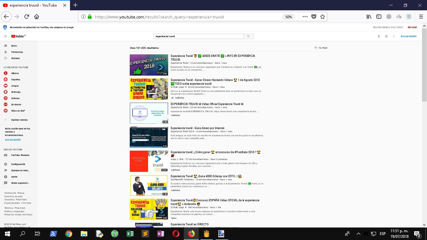Switch the ESP input language

382,233
